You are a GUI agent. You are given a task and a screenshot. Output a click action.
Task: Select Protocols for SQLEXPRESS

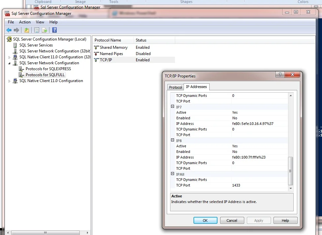pos(48,69)
